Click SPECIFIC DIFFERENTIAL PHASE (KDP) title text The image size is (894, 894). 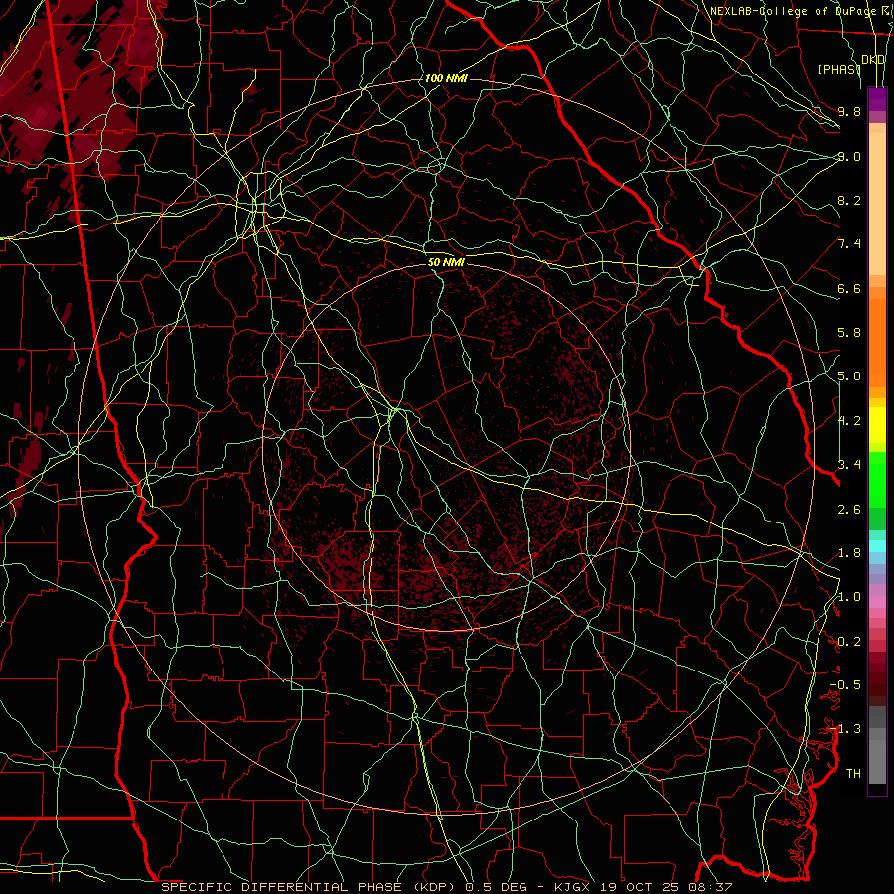click(x=311, y=887)
